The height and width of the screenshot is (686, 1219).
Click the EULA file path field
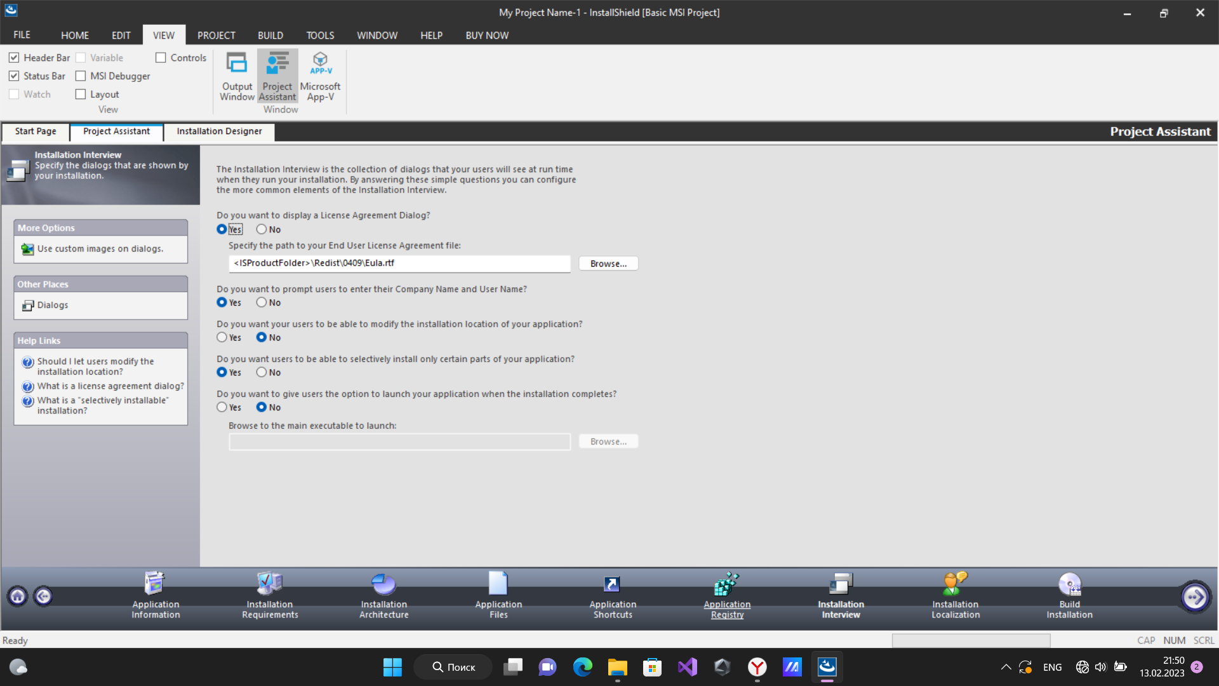(x=399, y=263)
